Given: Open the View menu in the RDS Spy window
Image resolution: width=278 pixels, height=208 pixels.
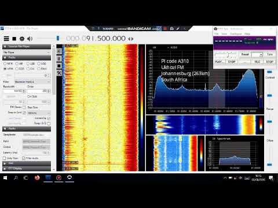Looking at the screenshot, I should (x=224, y=34).
